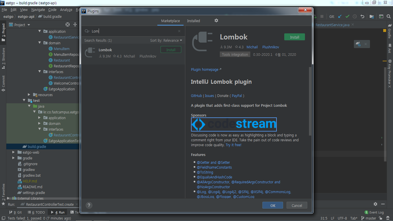Switch to Installed tab
Image resolution: width=393 pixels, height=221 pixels.
(193, 21)
